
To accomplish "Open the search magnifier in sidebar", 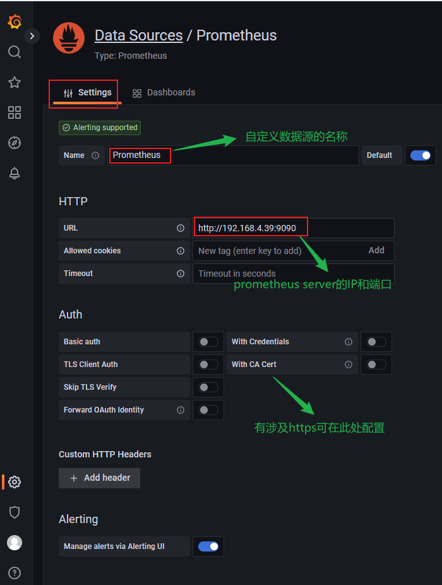I will click(15, 52).
